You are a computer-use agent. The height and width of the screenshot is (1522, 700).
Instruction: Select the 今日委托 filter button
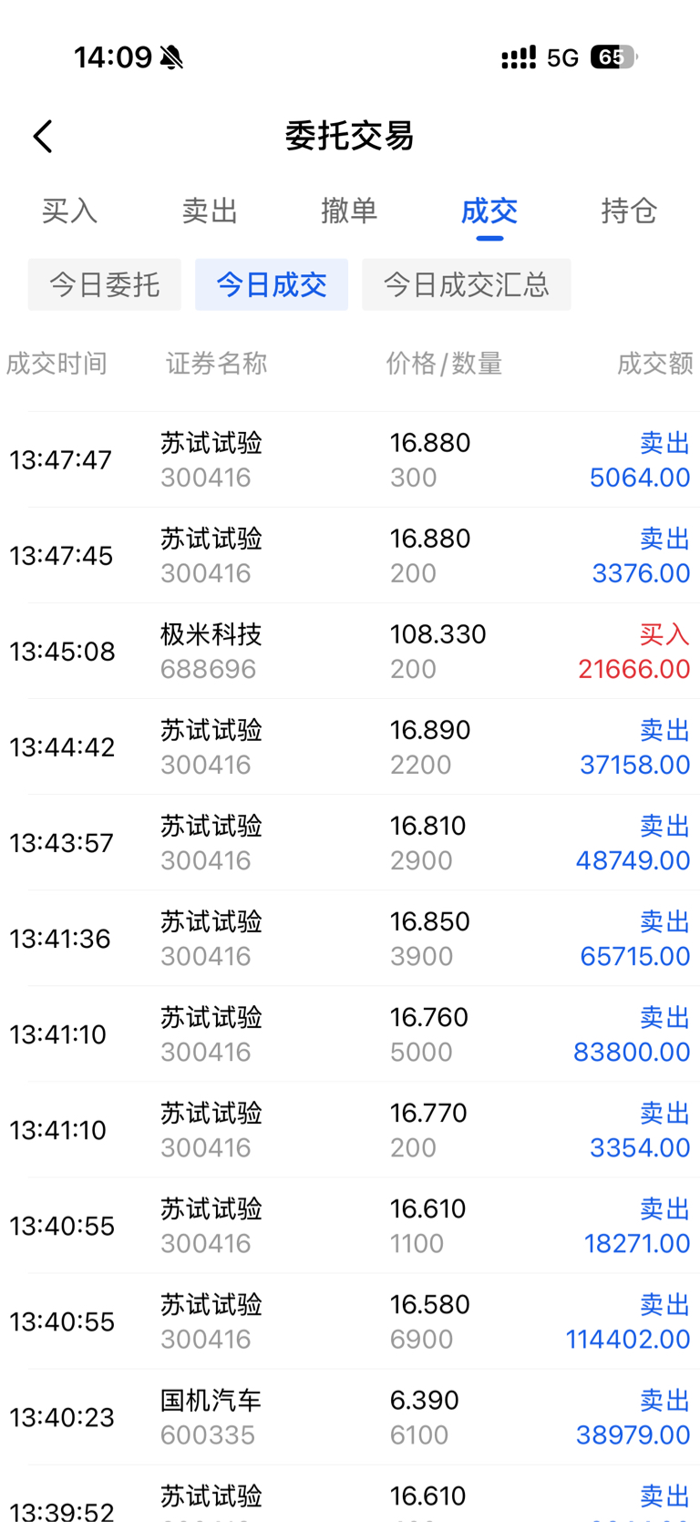click(104, 284)
